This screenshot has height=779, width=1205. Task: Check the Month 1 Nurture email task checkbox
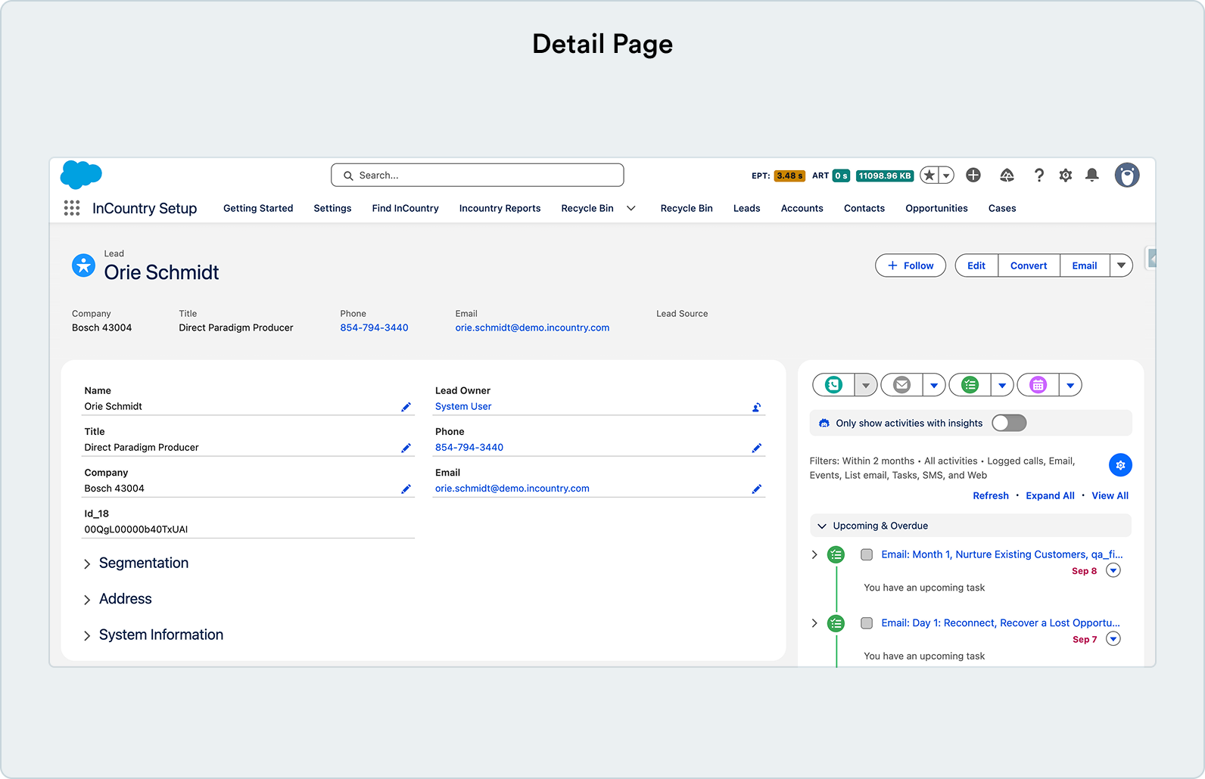(867, 554)
